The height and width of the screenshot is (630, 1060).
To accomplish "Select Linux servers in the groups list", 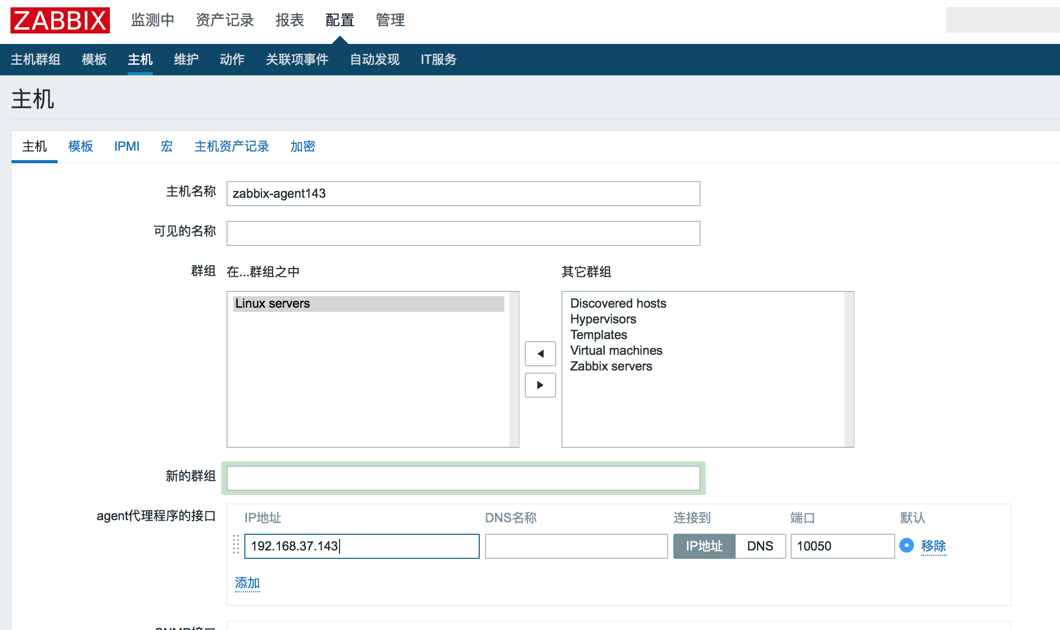I will tap(369, 303).
